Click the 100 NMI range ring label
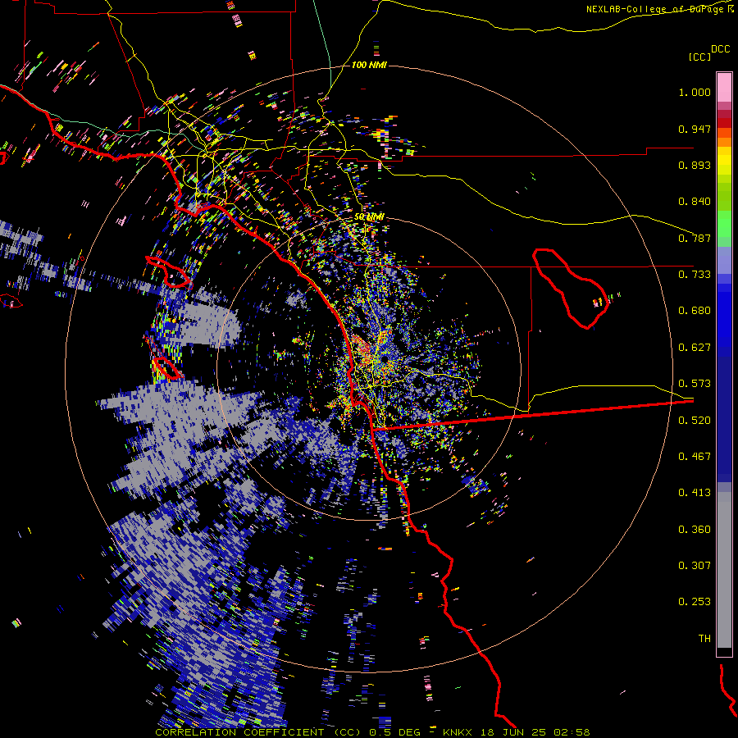 370,65
